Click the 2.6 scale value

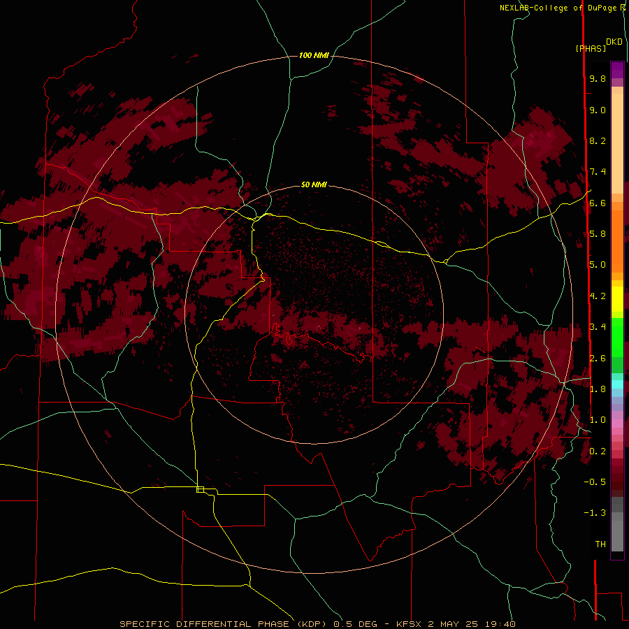pyautogui.click(x=598, y=358)
